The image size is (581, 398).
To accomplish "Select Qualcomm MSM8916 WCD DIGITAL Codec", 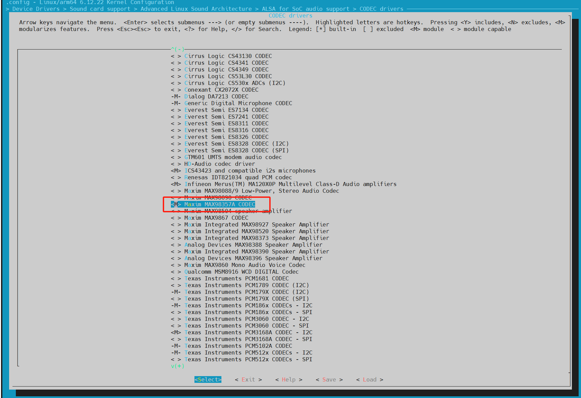I will point(235,272).
